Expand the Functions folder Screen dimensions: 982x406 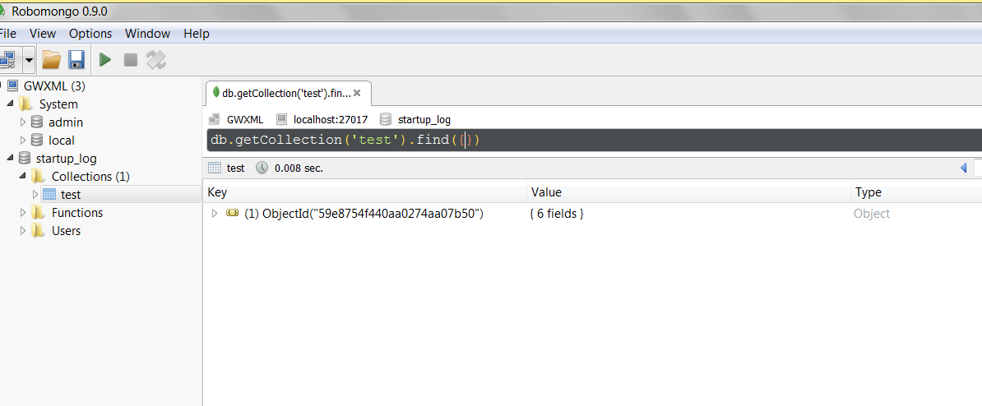click(x=23, y=213)
